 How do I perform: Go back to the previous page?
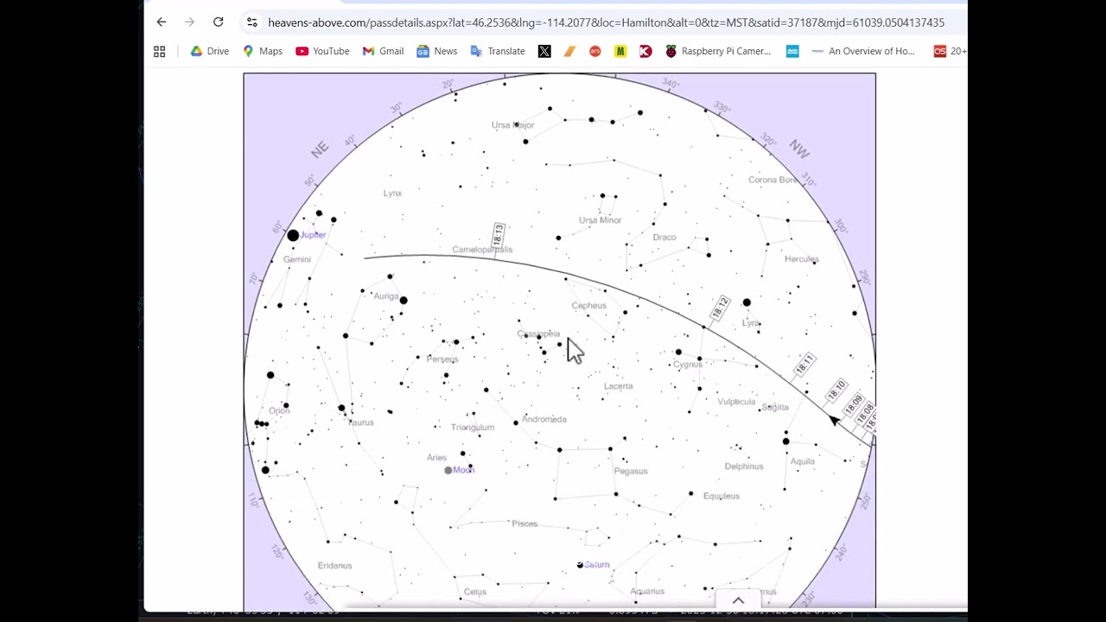(162, 22)
